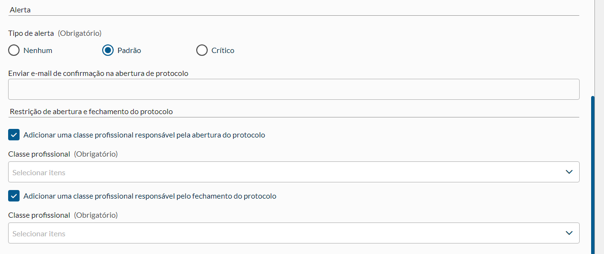Click "Selecionar itens" in the abertura class field

39,172
